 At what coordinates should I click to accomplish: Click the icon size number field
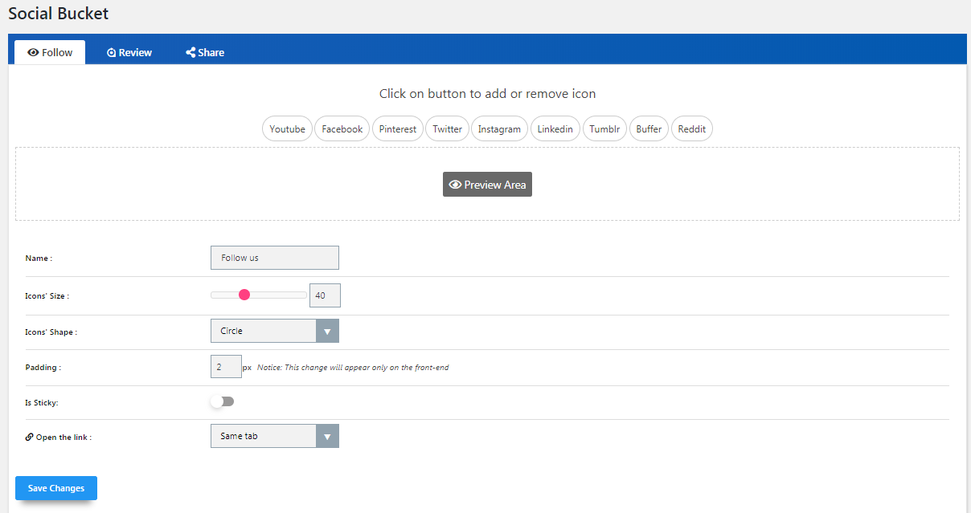tap(325, 295)
